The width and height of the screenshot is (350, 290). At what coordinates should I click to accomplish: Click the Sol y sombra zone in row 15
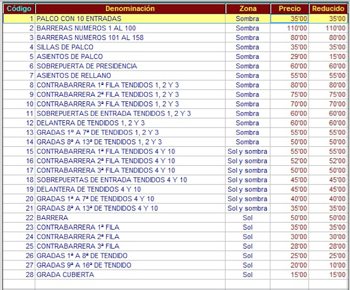tap(248, 152)
